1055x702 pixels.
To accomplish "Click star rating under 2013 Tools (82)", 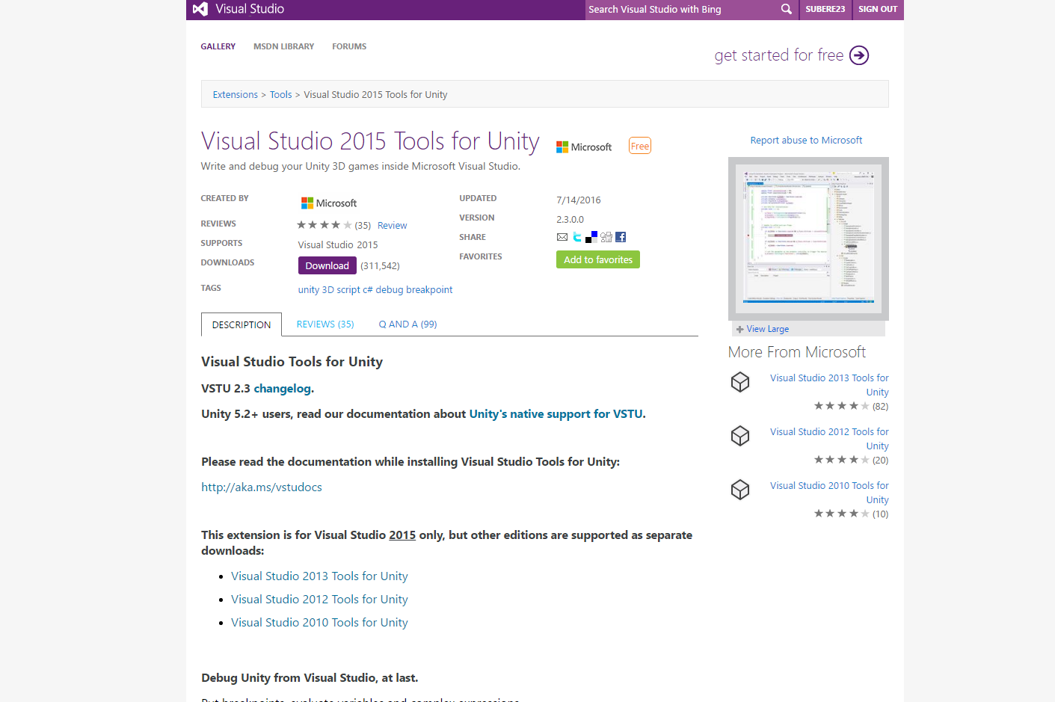I will tap(841, 406).
